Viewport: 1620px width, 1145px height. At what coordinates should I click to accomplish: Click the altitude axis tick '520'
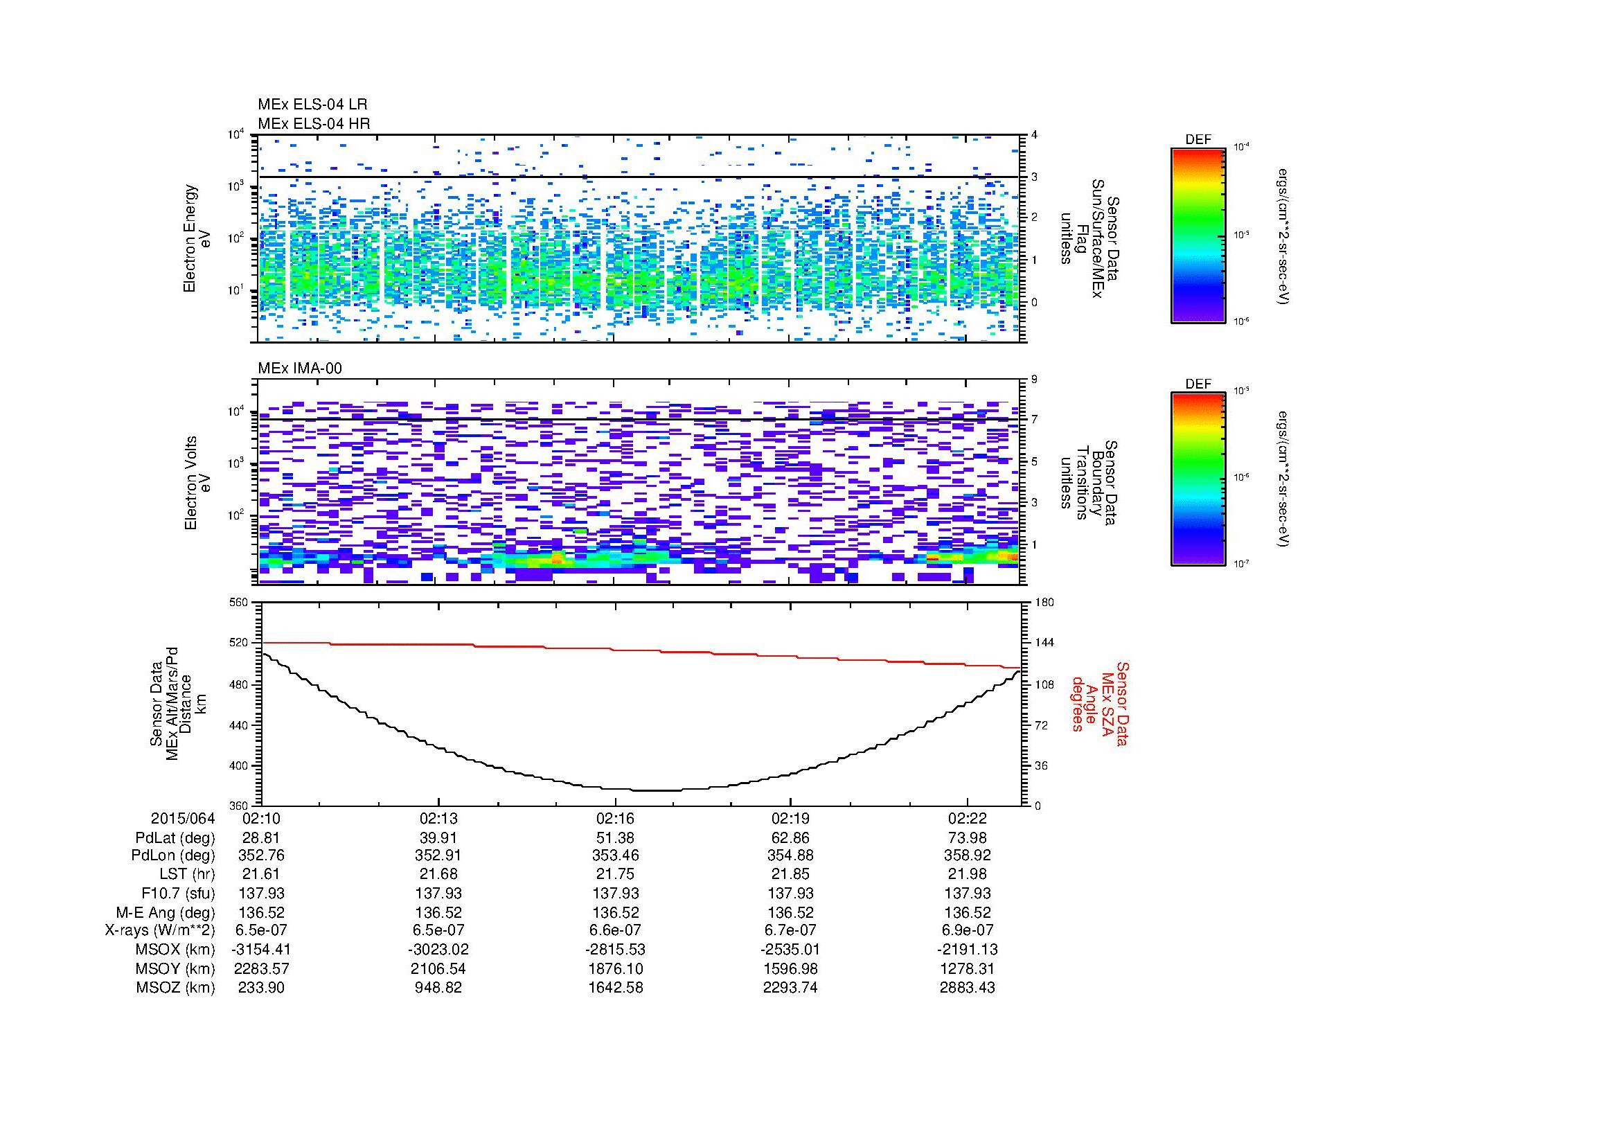[240, 643]
